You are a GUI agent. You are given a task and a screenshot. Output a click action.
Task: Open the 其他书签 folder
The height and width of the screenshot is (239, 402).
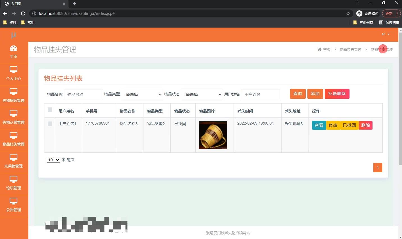click(363, 22)
